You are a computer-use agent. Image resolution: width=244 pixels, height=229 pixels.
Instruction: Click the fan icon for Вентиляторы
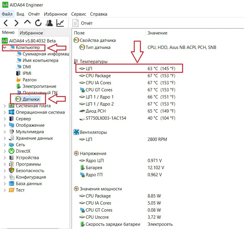click(x=76, y=132)
